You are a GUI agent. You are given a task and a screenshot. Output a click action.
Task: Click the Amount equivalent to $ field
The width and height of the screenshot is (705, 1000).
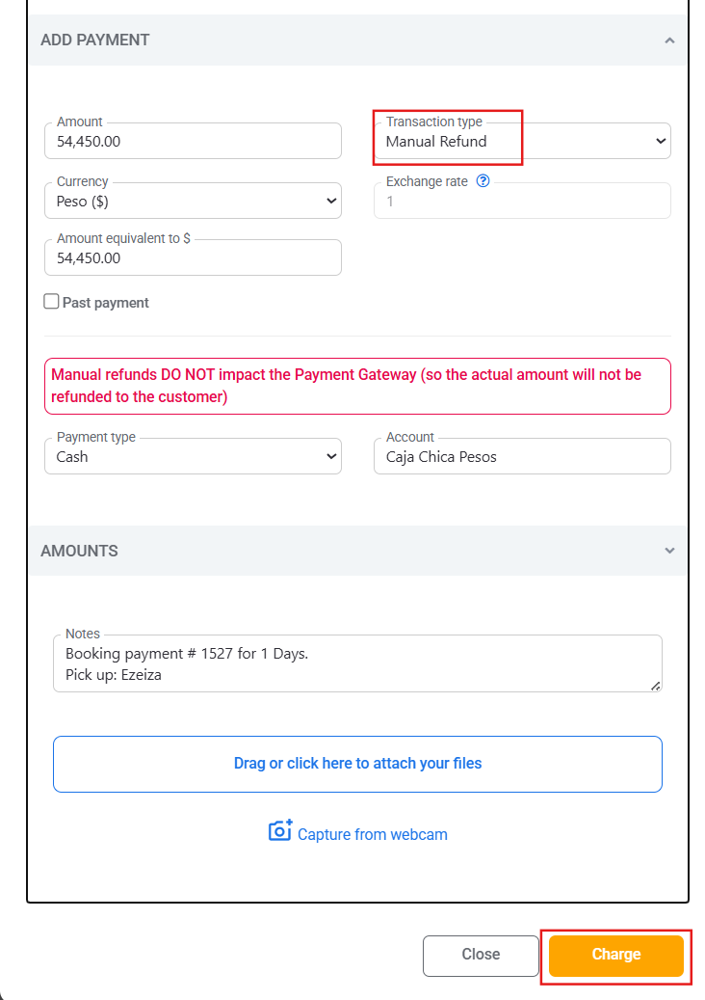tap(193, 257)
